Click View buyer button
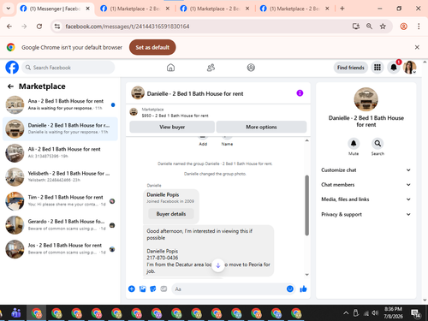The image size is (428, 321). (x=172, y=127)
